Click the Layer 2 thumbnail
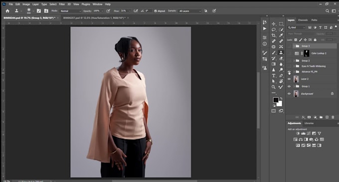 pyautogui.click(x=296, y=79)
